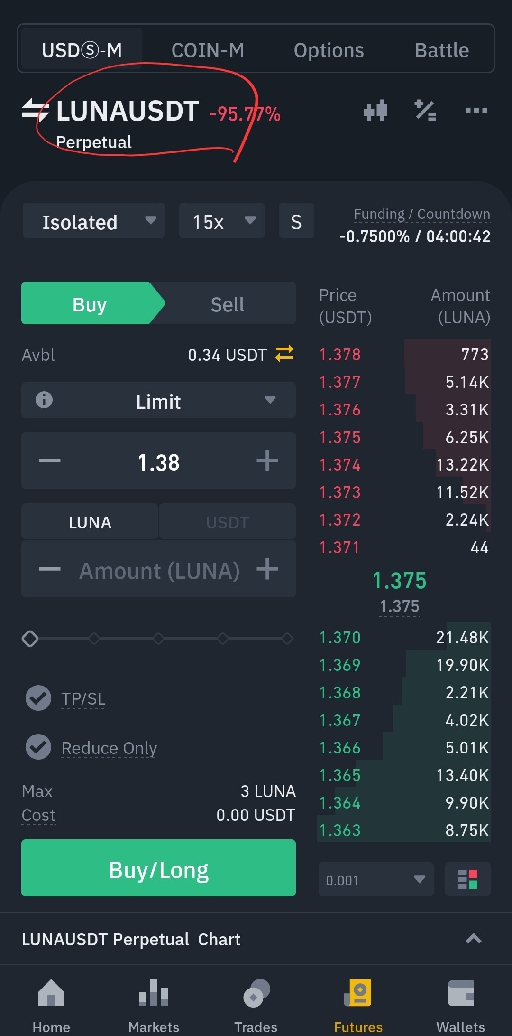
Task: Open the calculator icon beside the chart icon
Action: click(425, 111)
